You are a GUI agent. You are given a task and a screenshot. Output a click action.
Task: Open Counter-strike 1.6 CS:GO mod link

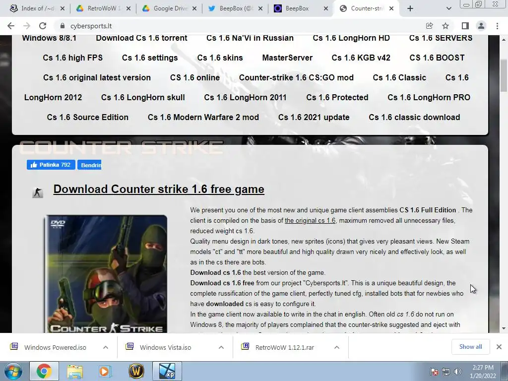[x=296, y=77]
